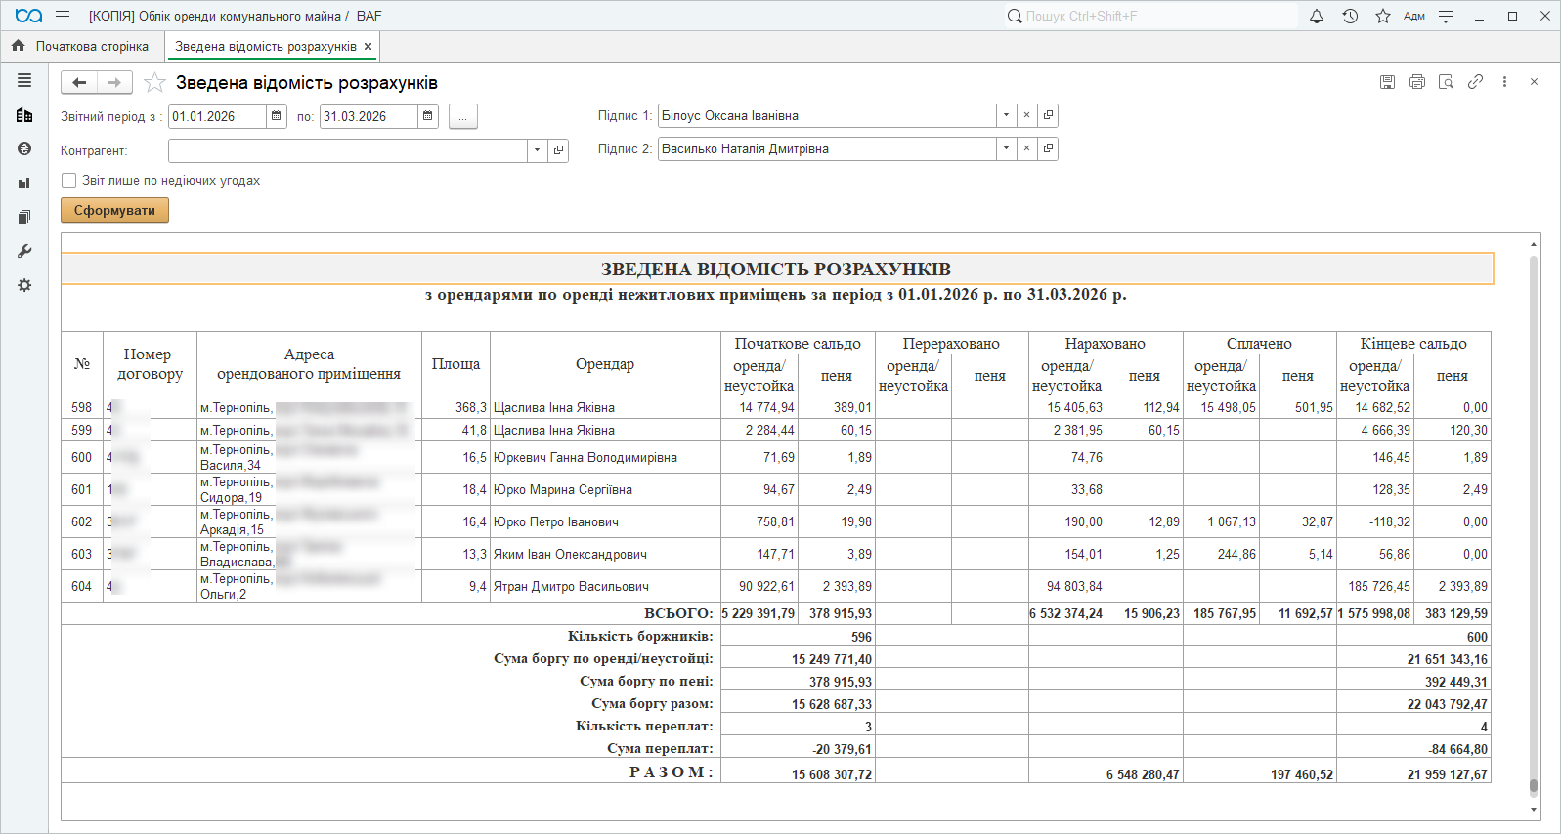Click the period selection ellipsis button
Viewport: 1561px width, 834px height.
(x=462, y=117)
